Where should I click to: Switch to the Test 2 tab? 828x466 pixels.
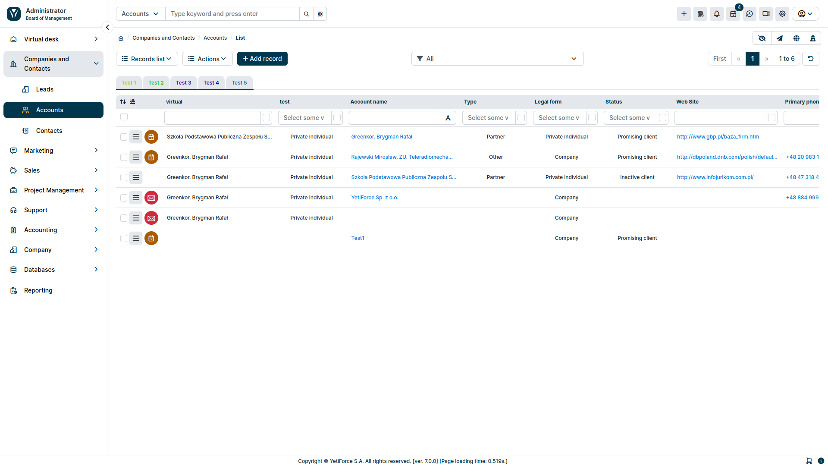pos(156,83)
